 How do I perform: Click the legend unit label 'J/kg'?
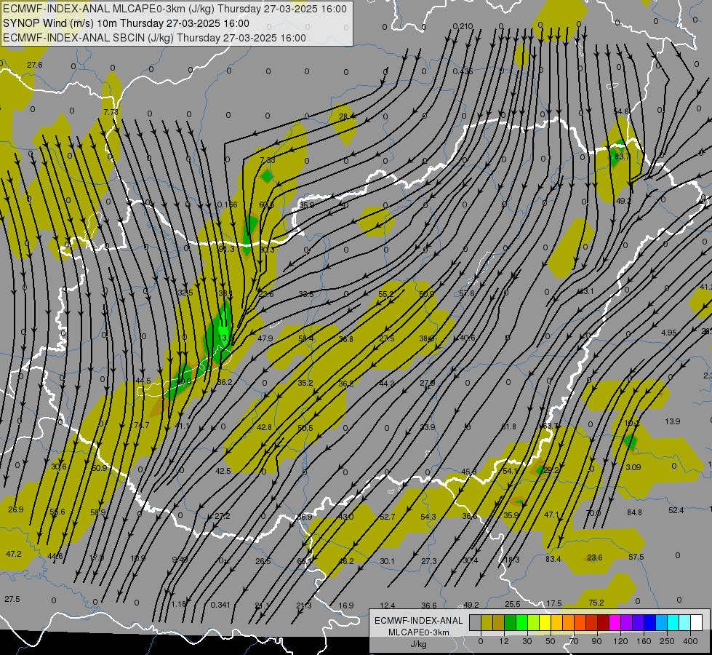click(x=418, y=644)
